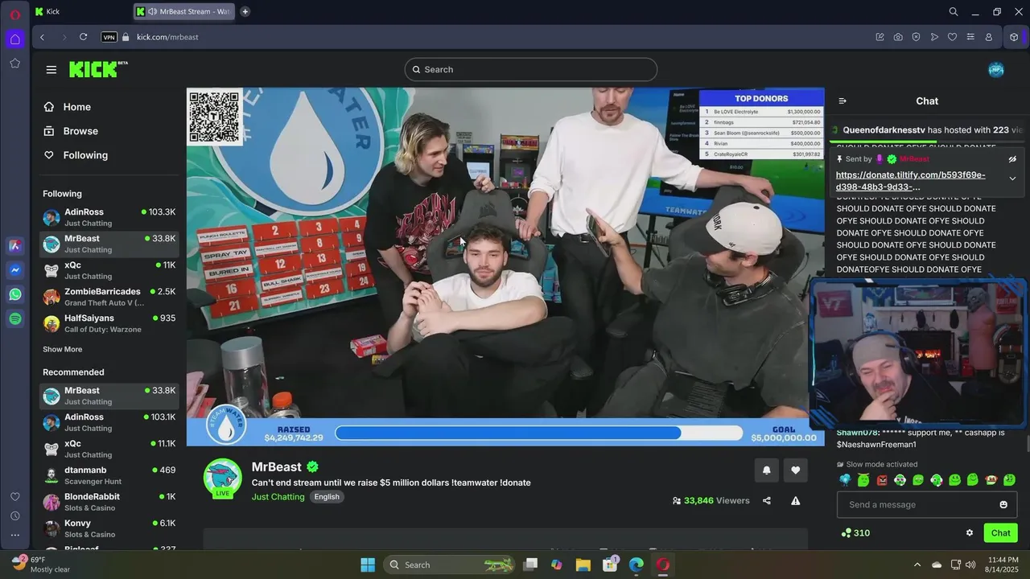The image size is (1030, 579).
Task: Open the Opera menu logo
Action: point(14,14)
